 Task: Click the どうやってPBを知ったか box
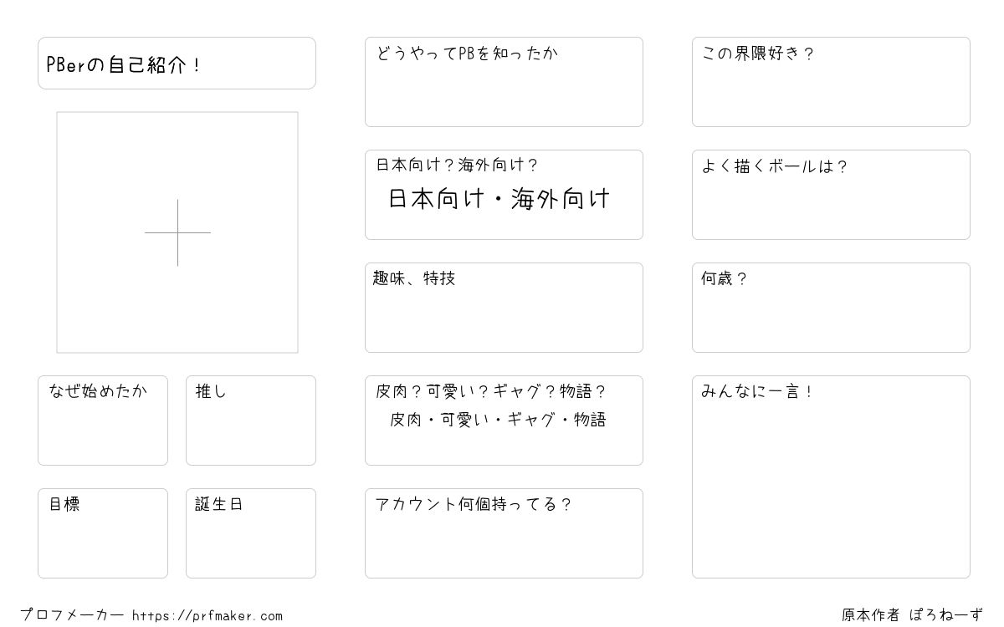[504, 82]
